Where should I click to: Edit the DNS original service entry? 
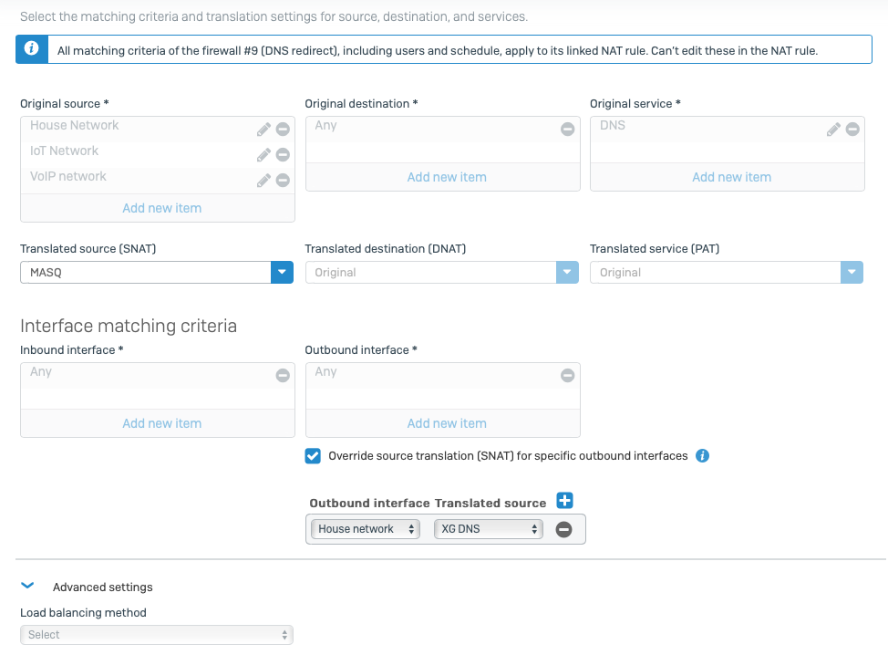click(x=833, y=130)
